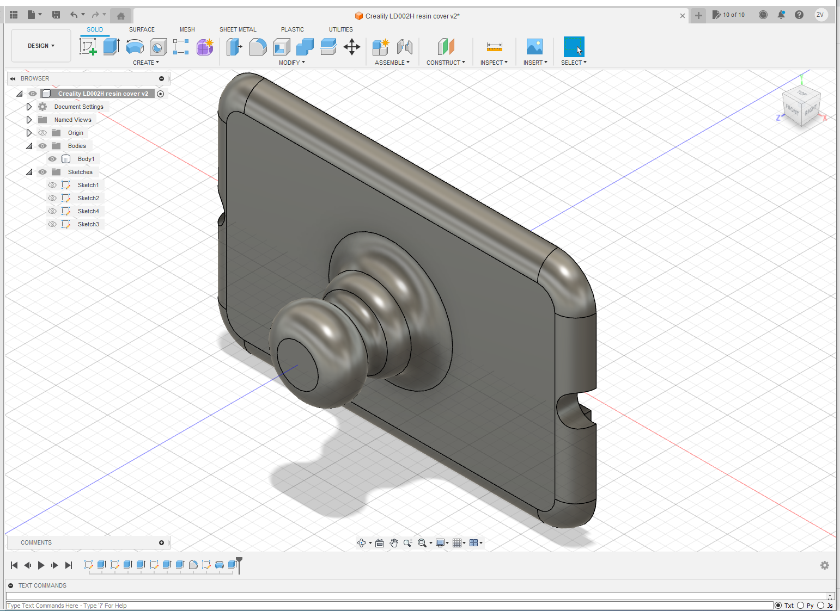The height and width of the screenshot is (611, 840).
Task: Open the Create Form tool (purple icon)
Action: [x=205, y=47]
